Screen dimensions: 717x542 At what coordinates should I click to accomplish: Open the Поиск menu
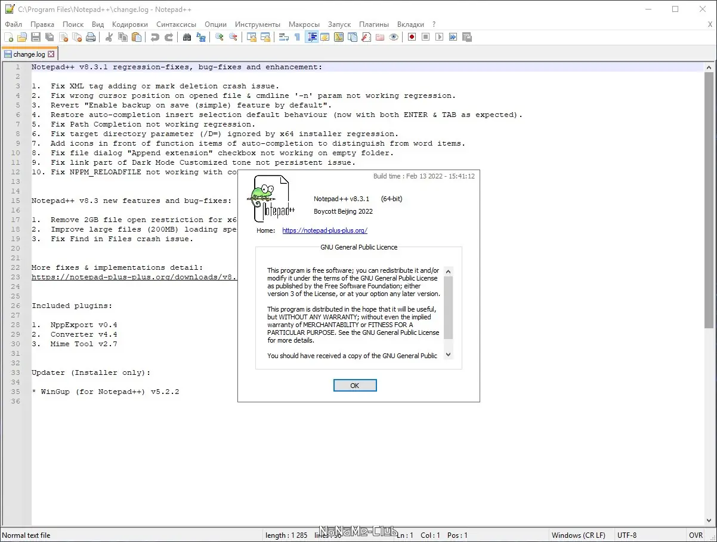coord(73,24)
